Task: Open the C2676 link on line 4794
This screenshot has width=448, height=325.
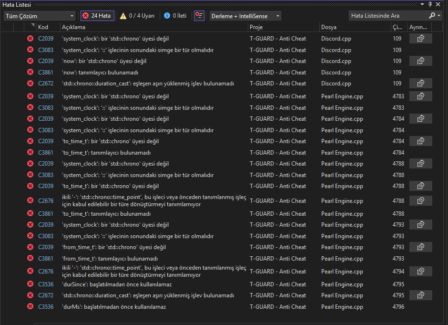Action: tap(46, 272)
